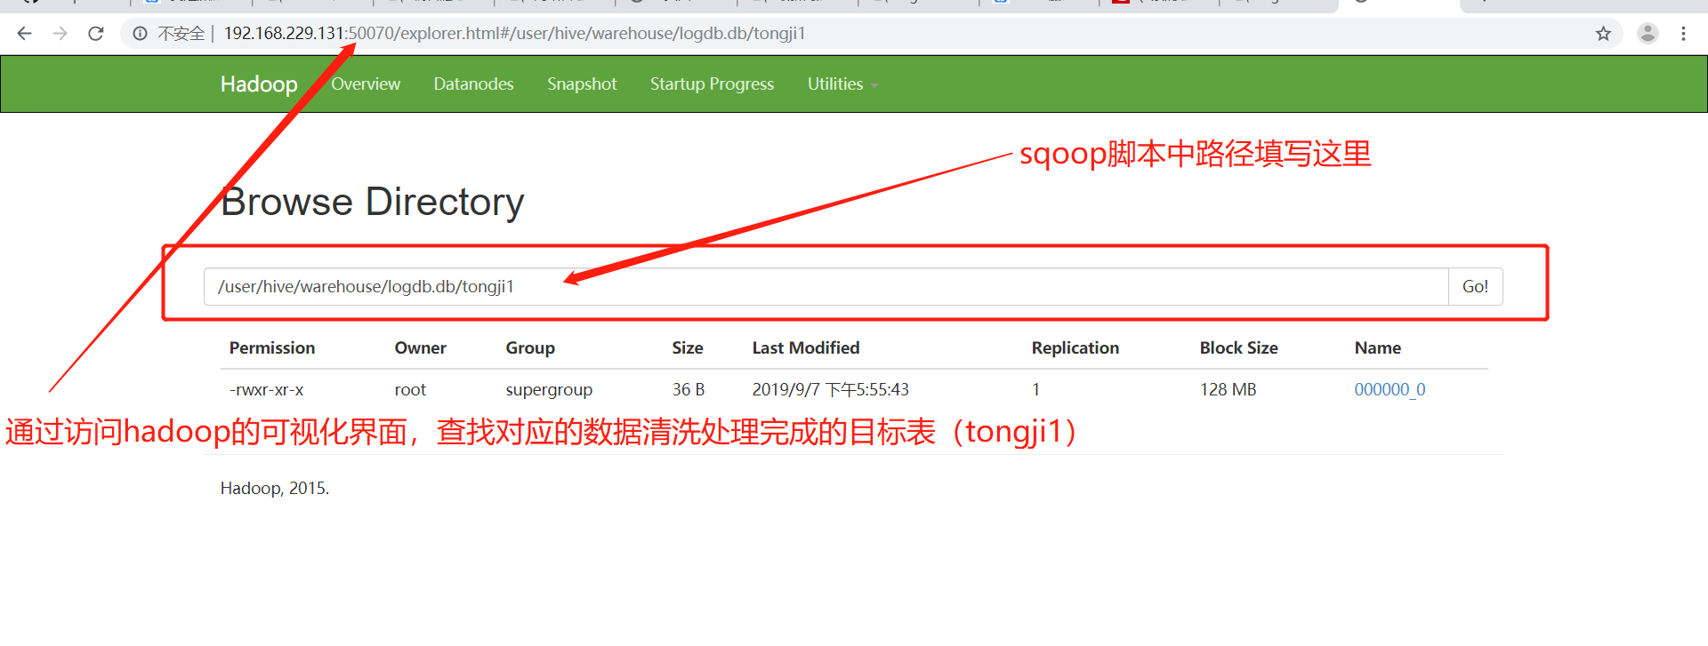Select the 128 MB block size cell
The image size is (1708, 646).
point(1228,389)
